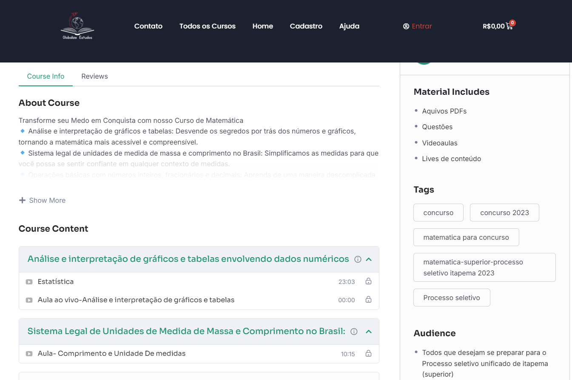The image size is (572, 380).
Task: Click the shopping cart icon
Action: (x=509, y=26)
